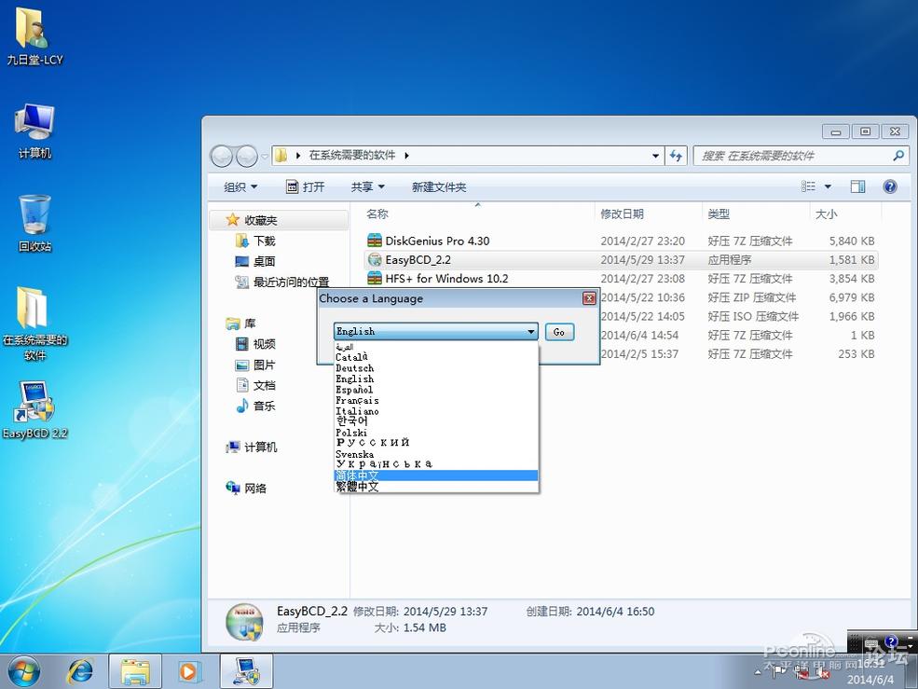The width and height of the screenshot is (918, 689).
Task: Open the view options dropdown arrow
Action: [x=828, y=186]
